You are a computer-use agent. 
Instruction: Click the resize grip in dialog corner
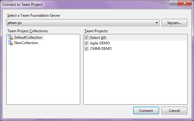190,117
